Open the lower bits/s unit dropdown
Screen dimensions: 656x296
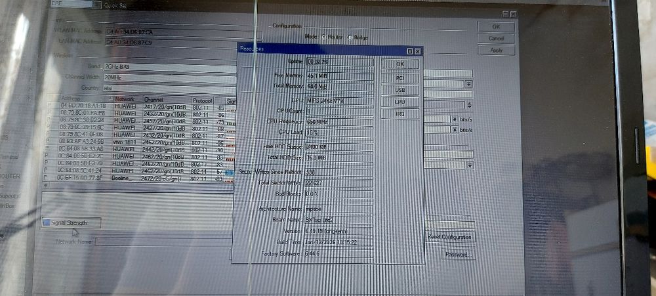point(455,129)
